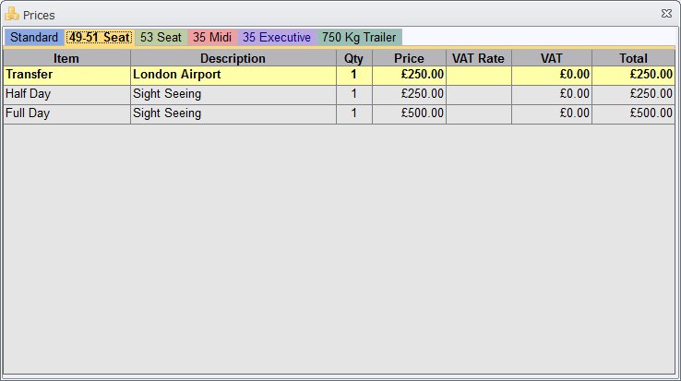Sort by the Price column header
Image resolution: width=681 pixels, height=381 pixels.
pos(409,58)
